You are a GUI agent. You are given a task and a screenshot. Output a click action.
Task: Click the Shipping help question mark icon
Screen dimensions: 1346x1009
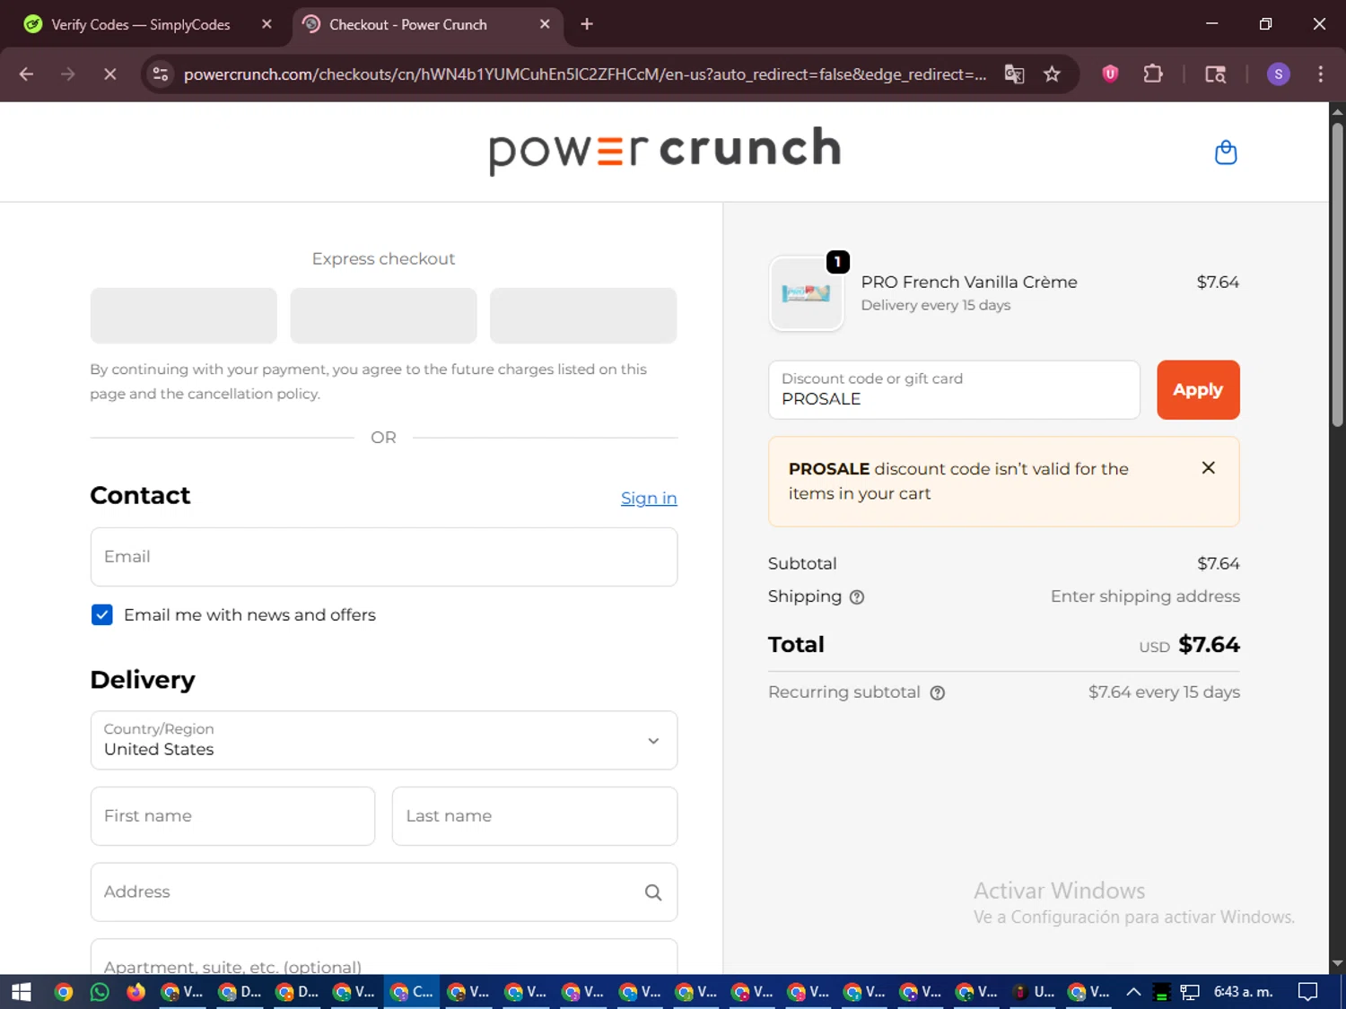pyautogui.click(x=857, y=597)
